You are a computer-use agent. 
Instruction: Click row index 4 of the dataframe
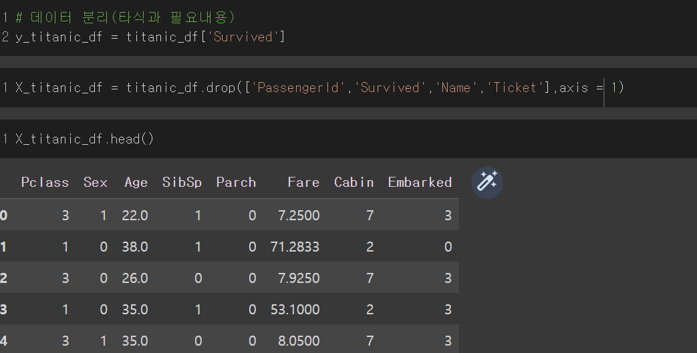tap(3, 341)
